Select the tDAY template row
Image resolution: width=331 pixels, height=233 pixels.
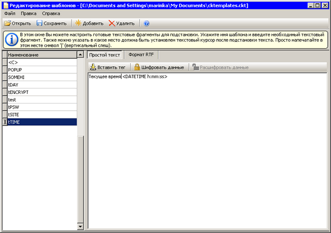(42, 85)
